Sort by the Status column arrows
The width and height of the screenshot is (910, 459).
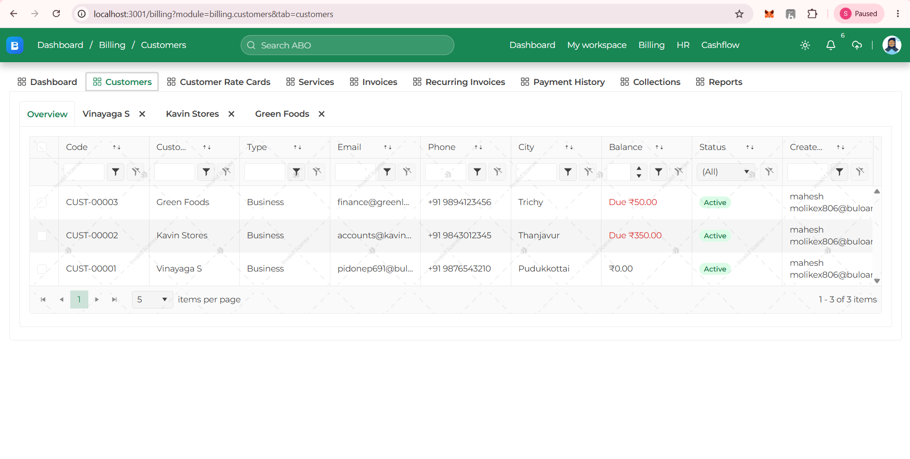click(x=750, y=147)
